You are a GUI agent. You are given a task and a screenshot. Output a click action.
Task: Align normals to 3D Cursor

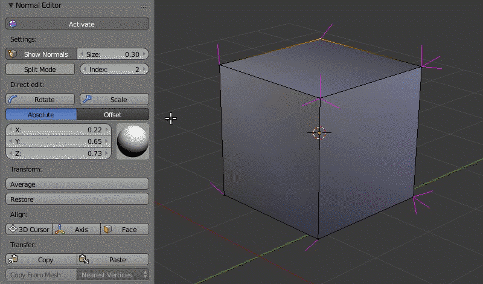tap(29, 230)
